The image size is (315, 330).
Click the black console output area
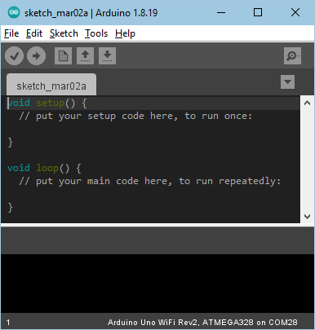pos(157,284)
